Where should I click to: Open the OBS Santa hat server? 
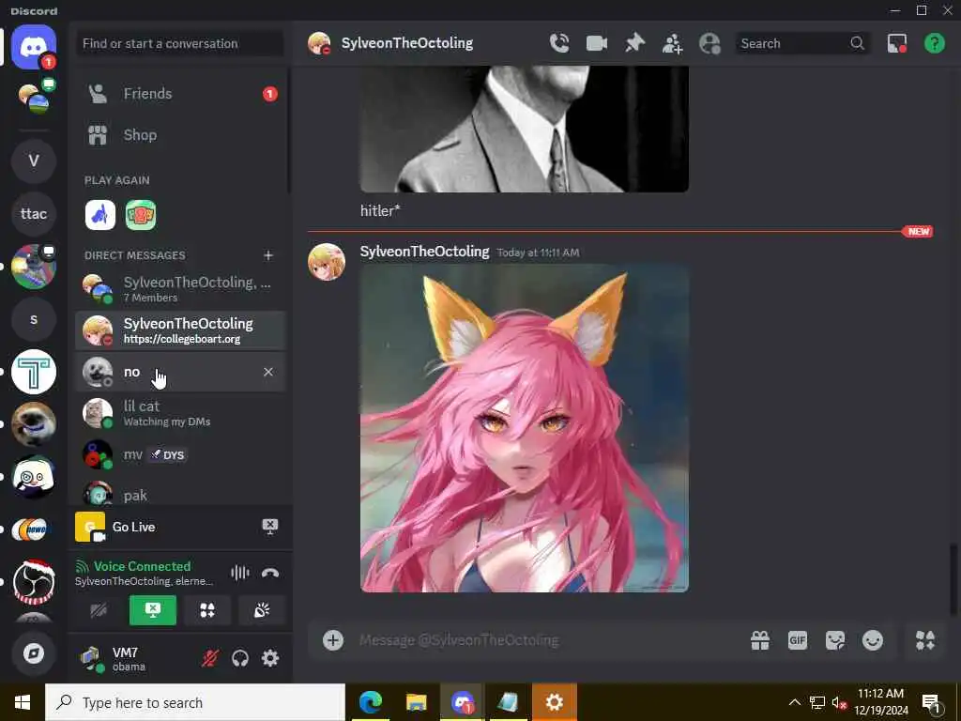pyautogui.click(x=34, y=581)
